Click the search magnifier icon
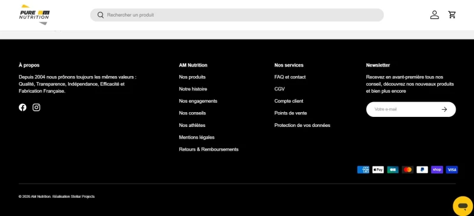 click(x=100, y=15)
